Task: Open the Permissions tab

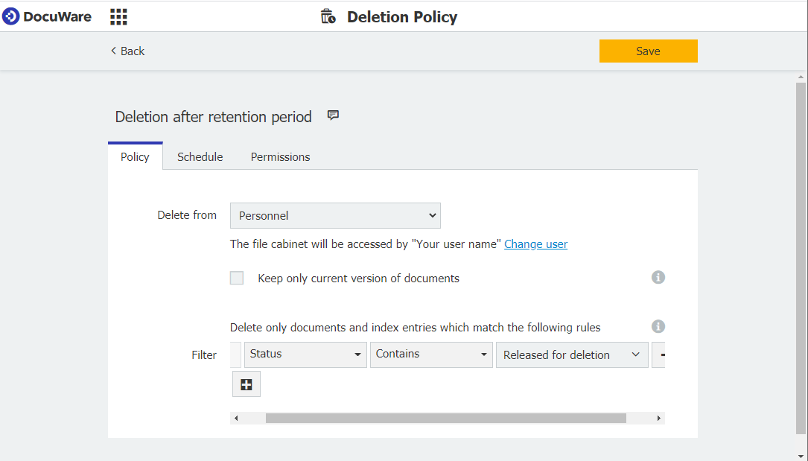Action: (x=280, y=156)
